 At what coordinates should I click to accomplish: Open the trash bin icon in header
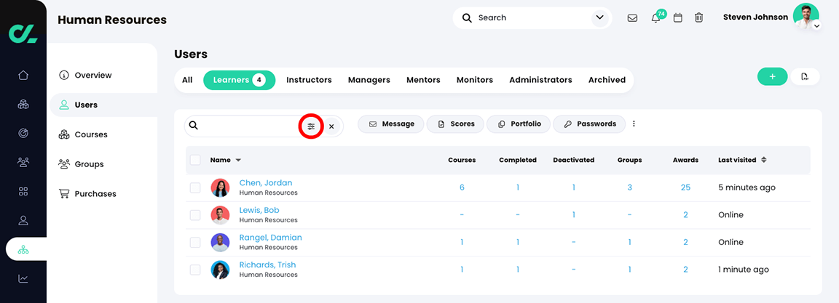pyautogui.click(x=699, y=17)
